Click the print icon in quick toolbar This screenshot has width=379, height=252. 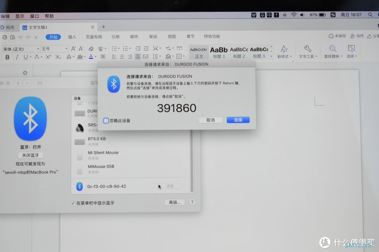pyautogui.click(x=5, y=37)
